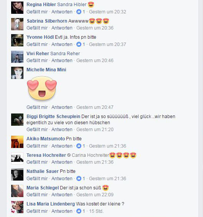This screenshot has width=203, height=217.
Task: Like Sabrina Silberhorn's comment with Gefällt mir
Action: (x=37, y=28)
